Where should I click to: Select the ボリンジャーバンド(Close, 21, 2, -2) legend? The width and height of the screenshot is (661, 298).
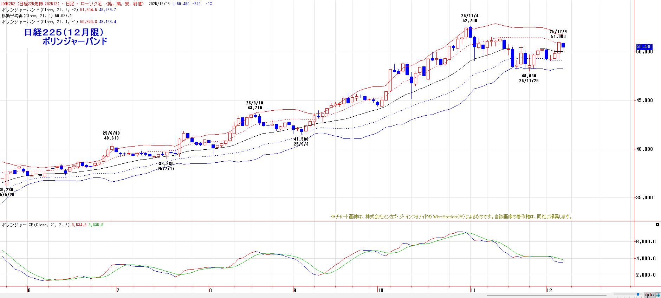[40, 10]
